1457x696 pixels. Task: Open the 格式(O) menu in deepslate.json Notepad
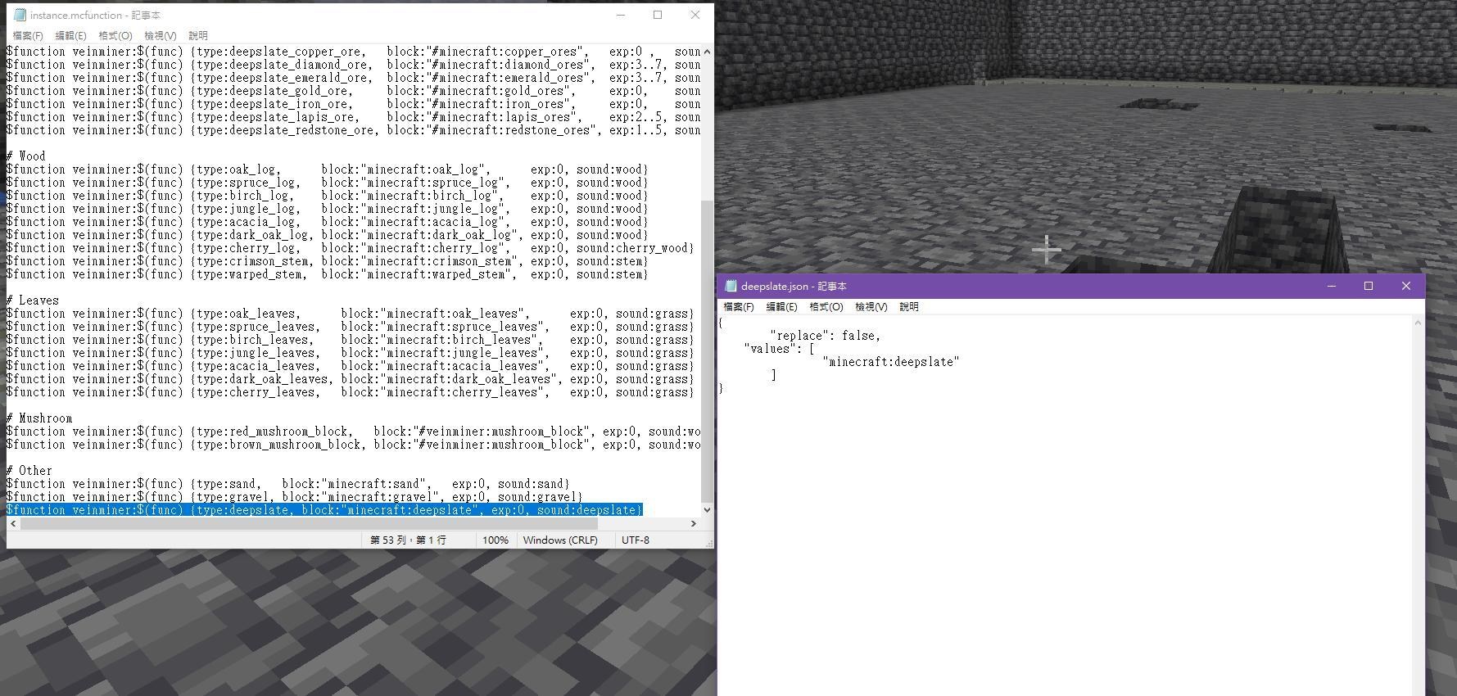[826, 306]
